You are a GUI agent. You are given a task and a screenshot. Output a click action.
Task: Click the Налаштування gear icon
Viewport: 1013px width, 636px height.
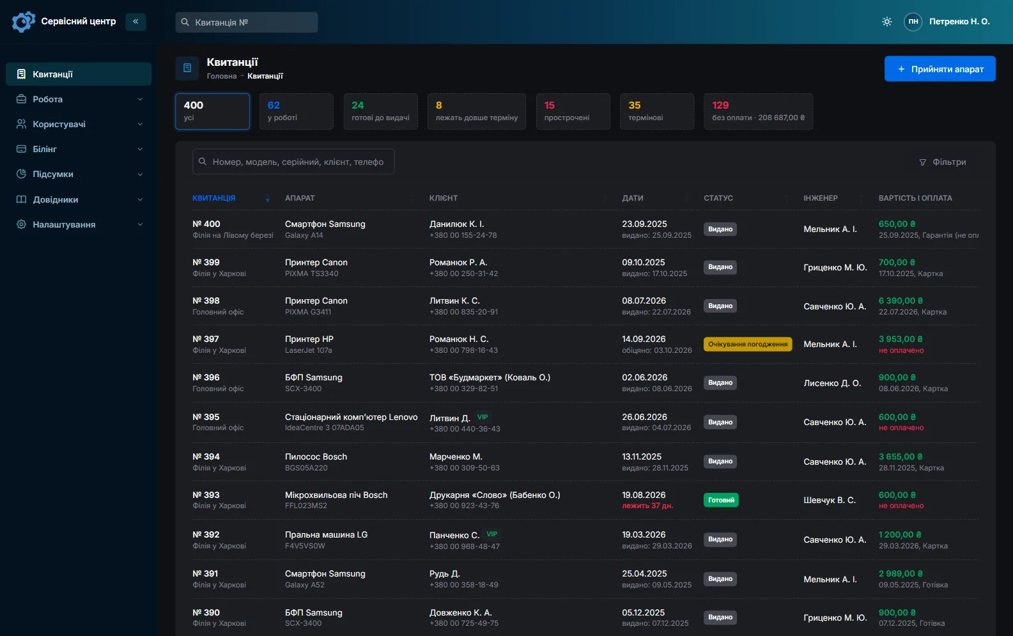21,224
